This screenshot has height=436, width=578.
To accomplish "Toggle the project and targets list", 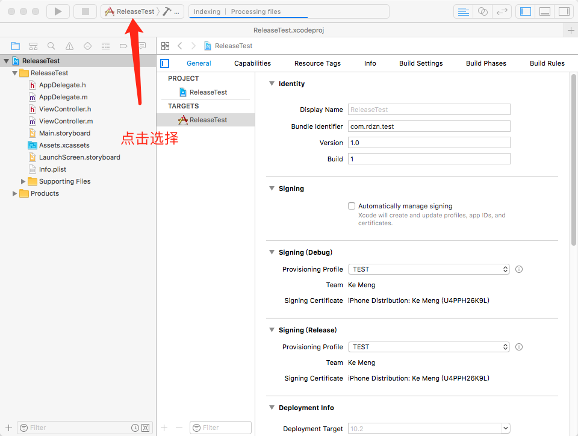I will tap(165, 63).
